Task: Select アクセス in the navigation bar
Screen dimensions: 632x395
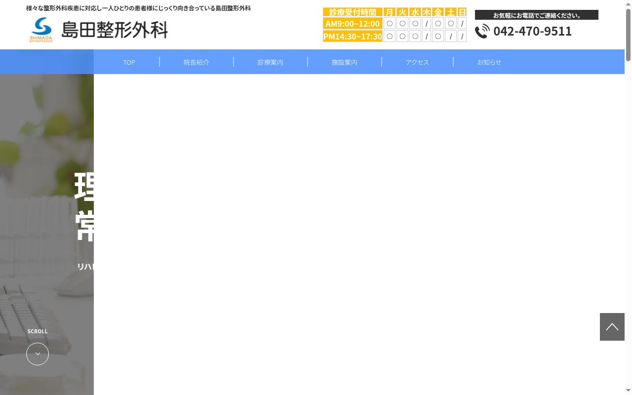Action: (x=417, y=62)
